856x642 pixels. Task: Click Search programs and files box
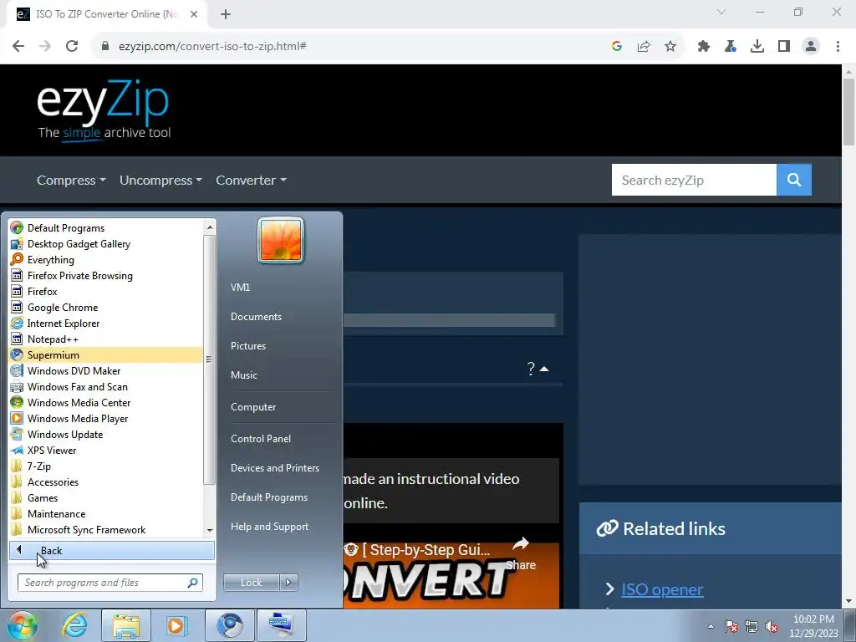pos(110,583)
